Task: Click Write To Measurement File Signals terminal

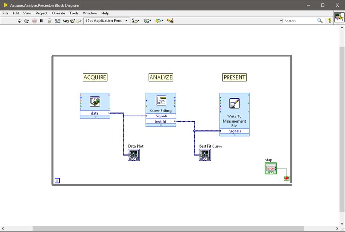Action: [x=235, y=131]
